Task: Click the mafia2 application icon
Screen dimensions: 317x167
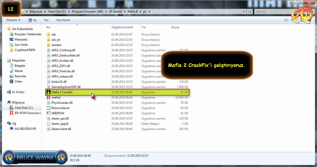Action: click(x=48, y=97)
